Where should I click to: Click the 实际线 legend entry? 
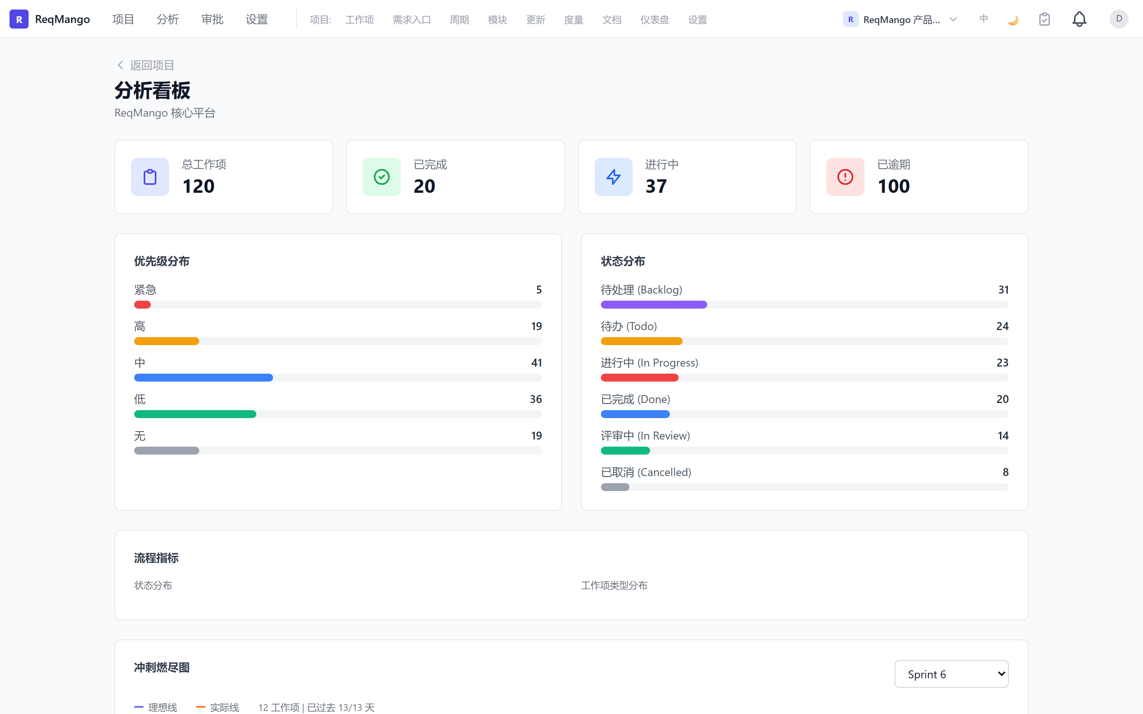point(218,707)
